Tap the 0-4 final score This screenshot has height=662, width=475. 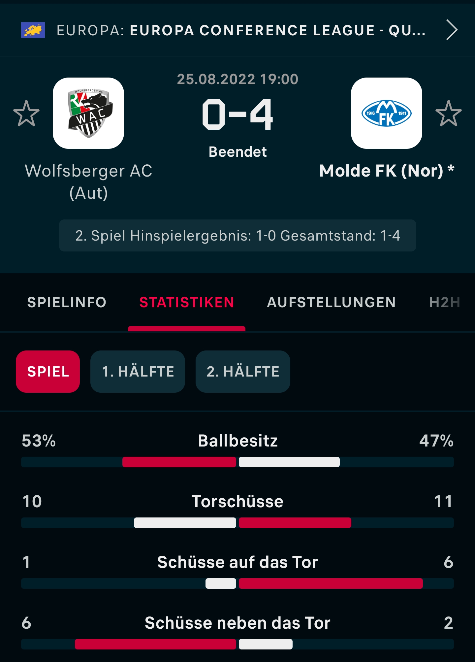(237, 114)
